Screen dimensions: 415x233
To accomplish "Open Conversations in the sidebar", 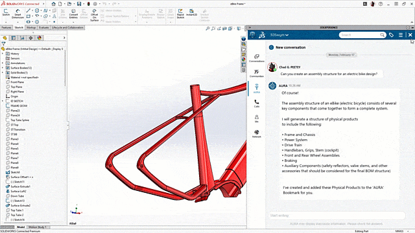I will (x=257, y=58).
